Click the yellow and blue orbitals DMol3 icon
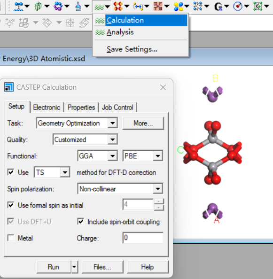 click(x=179, y=7)
